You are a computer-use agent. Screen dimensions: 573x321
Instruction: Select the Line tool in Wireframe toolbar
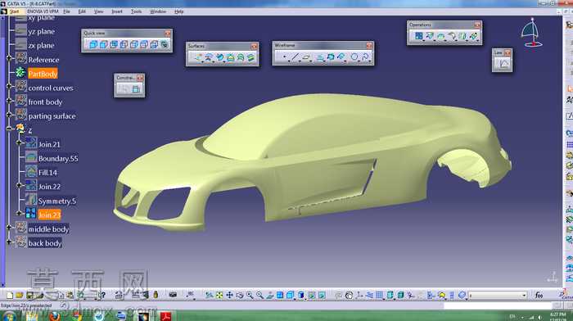(296, 57)
